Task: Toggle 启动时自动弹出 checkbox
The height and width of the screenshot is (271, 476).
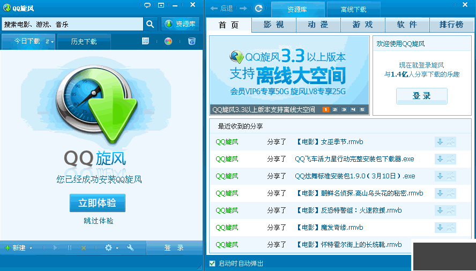Action: point(212,264)
